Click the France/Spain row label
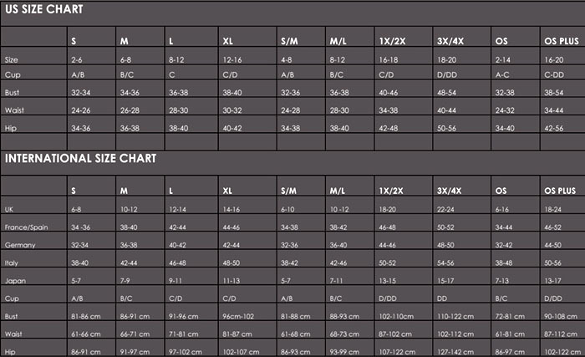The height and width of the screenshot is (357, 585). click(x=26, y=227)
